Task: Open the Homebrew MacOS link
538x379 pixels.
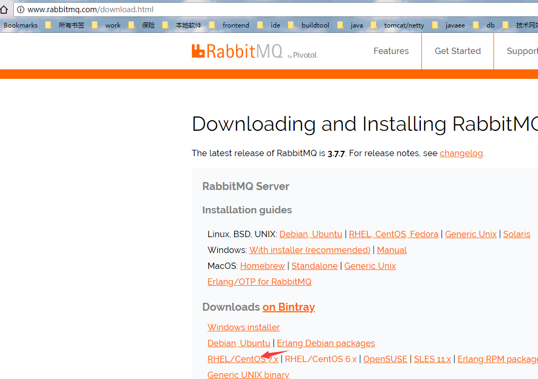Action: tap(262, 266)
